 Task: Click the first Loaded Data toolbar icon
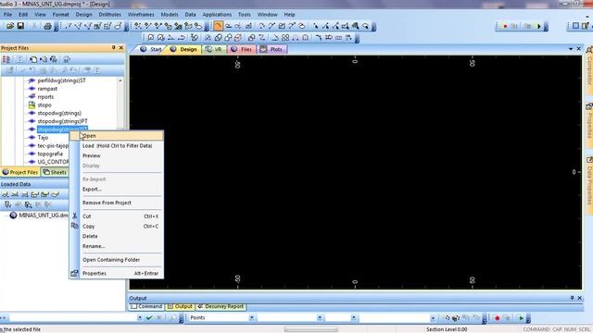click(6, 194)
